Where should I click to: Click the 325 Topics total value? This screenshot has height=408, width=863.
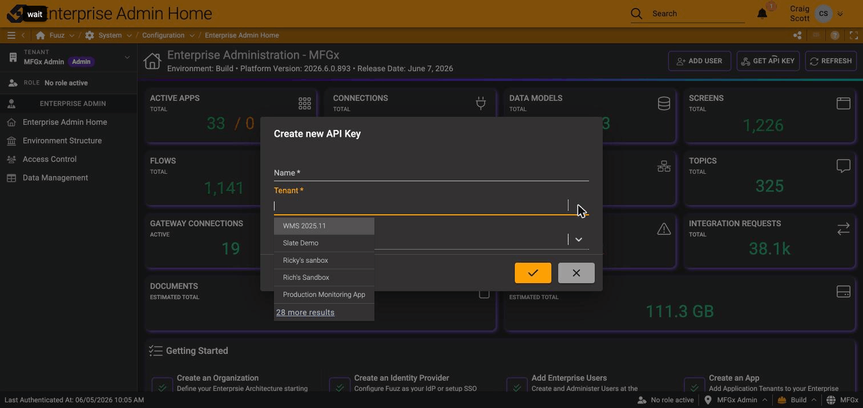click(x=769, y=186)
